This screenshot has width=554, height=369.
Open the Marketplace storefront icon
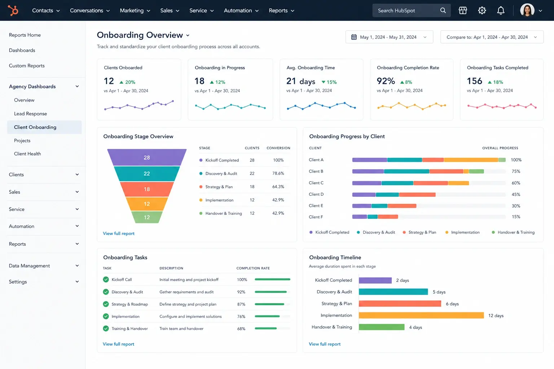[x=463, y=10]
